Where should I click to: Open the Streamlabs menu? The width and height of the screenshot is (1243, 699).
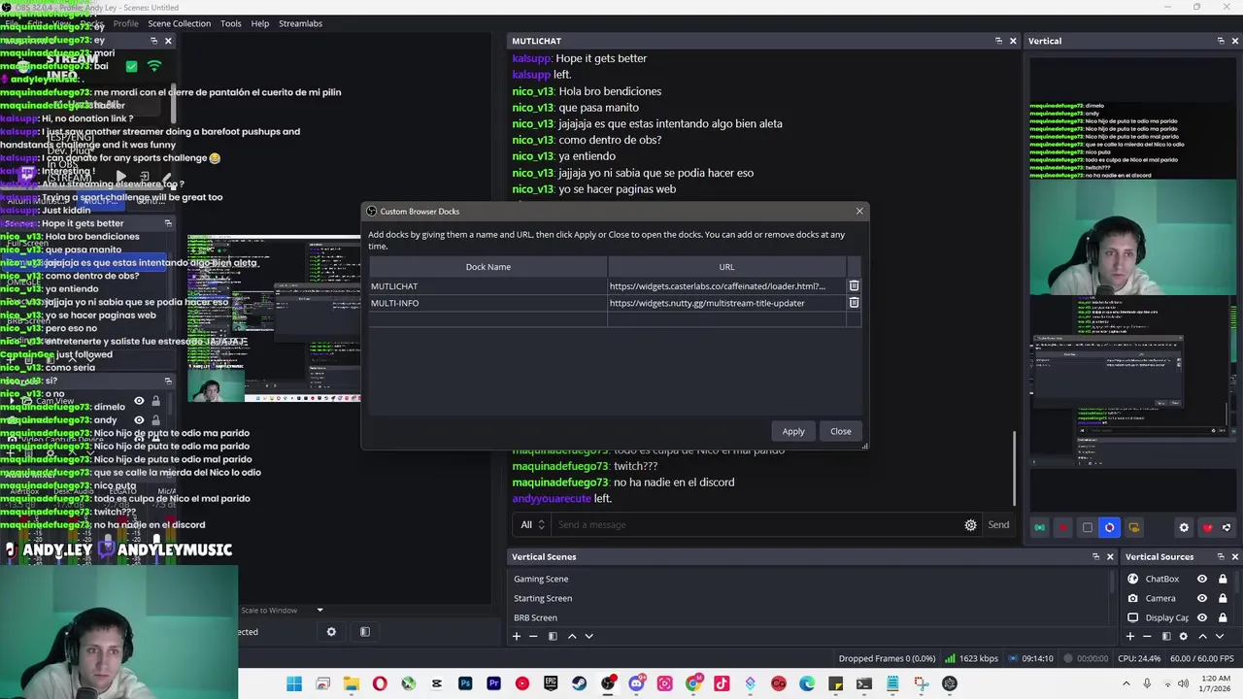[x=300, y=23]
